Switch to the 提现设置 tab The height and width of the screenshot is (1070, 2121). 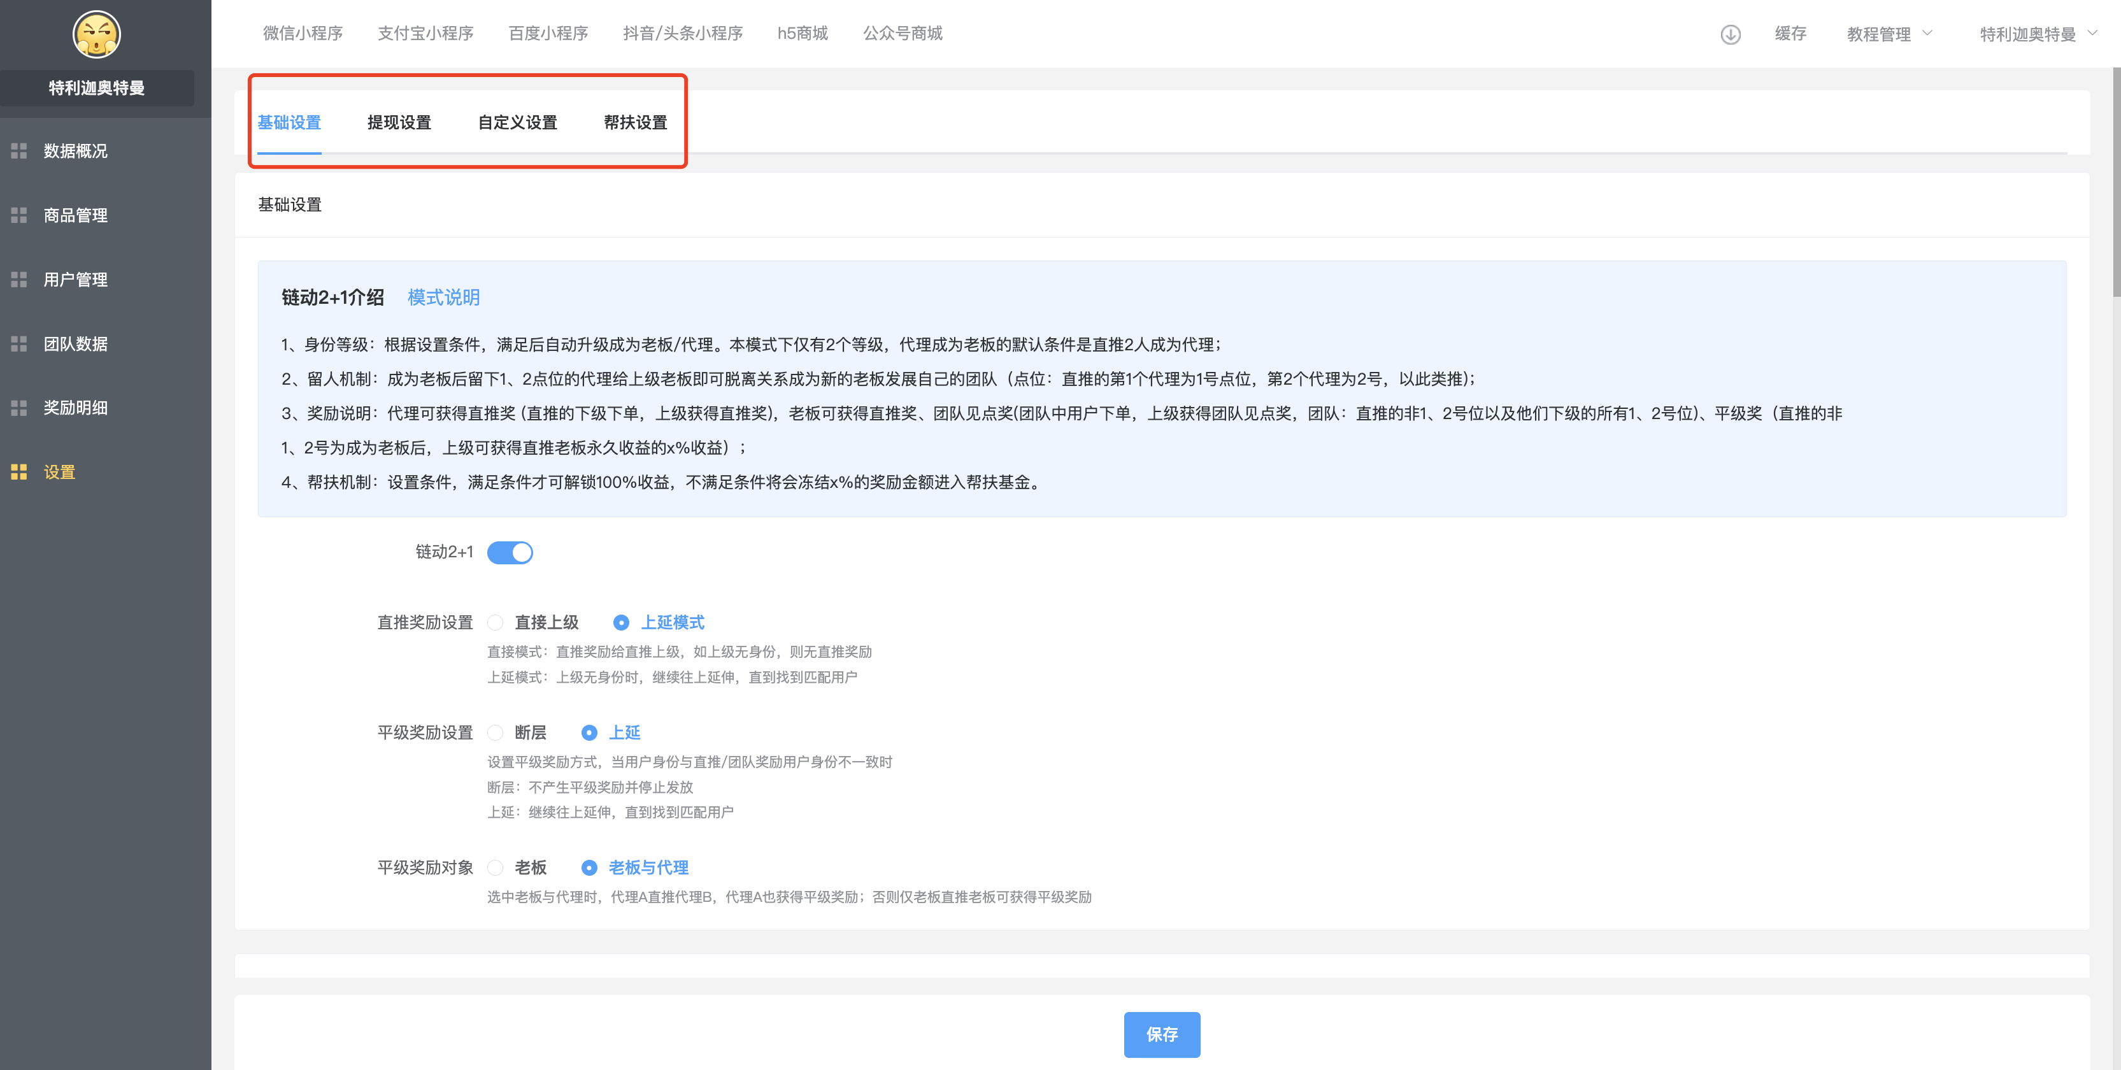399,123
